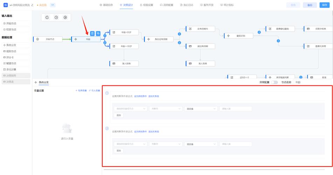
Task: Click the clock icon on canvas toolbar
Action: click(56, 17)
